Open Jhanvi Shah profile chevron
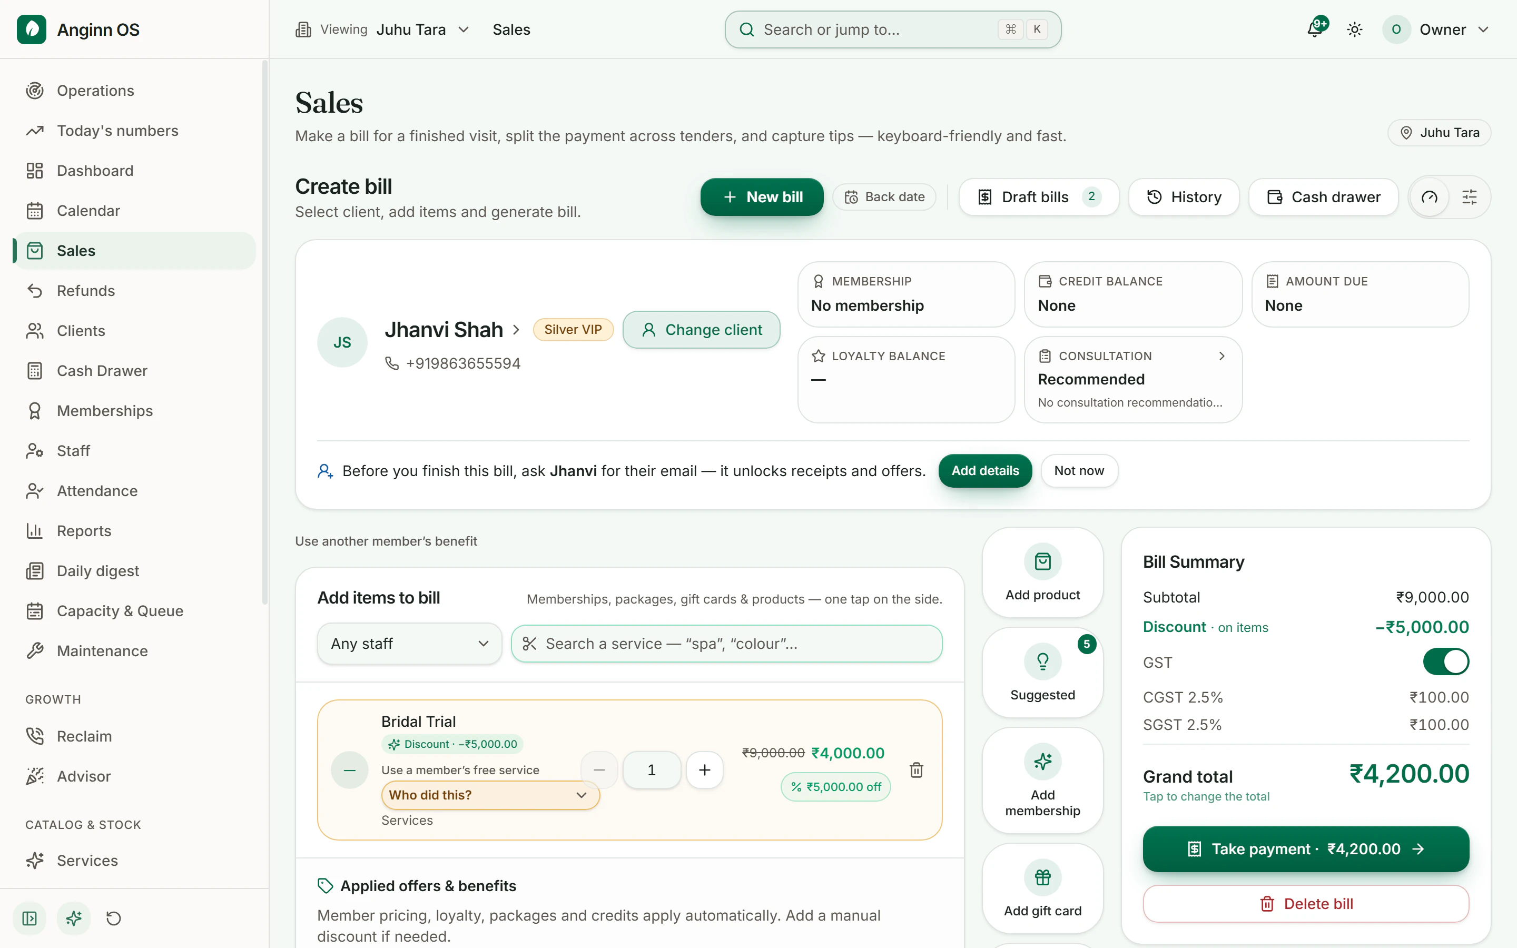1517x948 pixels. (516, 330)
